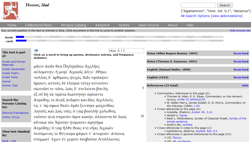Image resolution: width=251 pixels, height=142 pixels.
Task: Open the Perseus Catalog menu
Action: [74, 25]
